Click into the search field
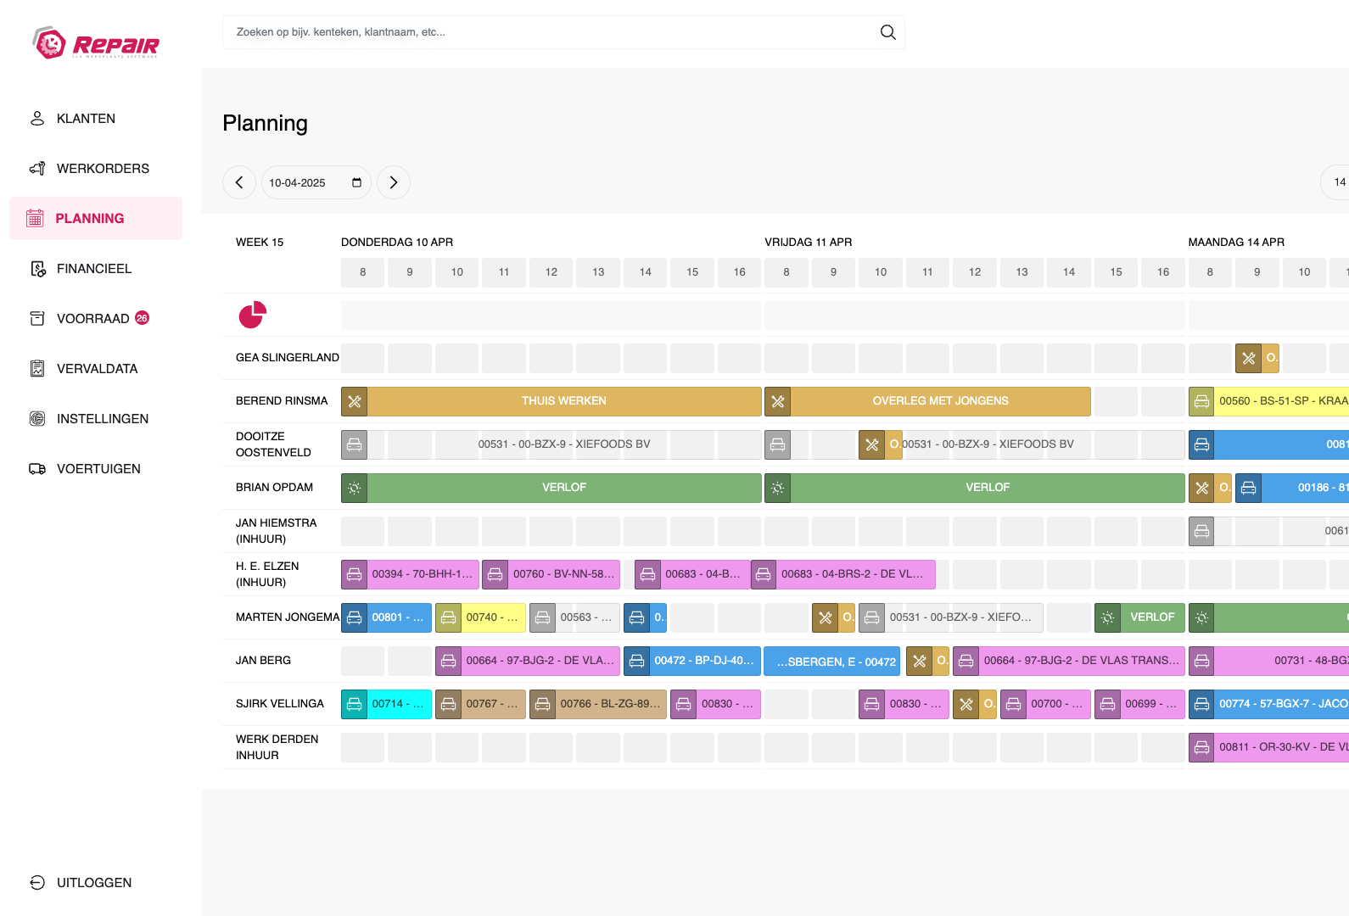 pyautogui.click(x=551, y=32)
